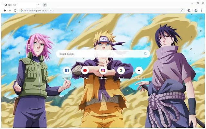The width and height of the screenshot is (206, 129).
Task: Go back using the browser back arrow
Action: (x=5, y=10)
